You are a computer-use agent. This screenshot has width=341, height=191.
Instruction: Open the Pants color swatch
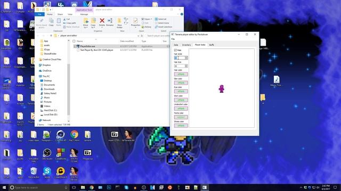[181, 117]
